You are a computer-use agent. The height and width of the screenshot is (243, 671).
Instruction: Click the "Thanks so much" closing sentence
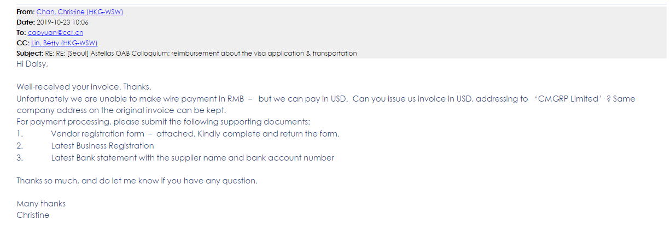click(137, 181)
